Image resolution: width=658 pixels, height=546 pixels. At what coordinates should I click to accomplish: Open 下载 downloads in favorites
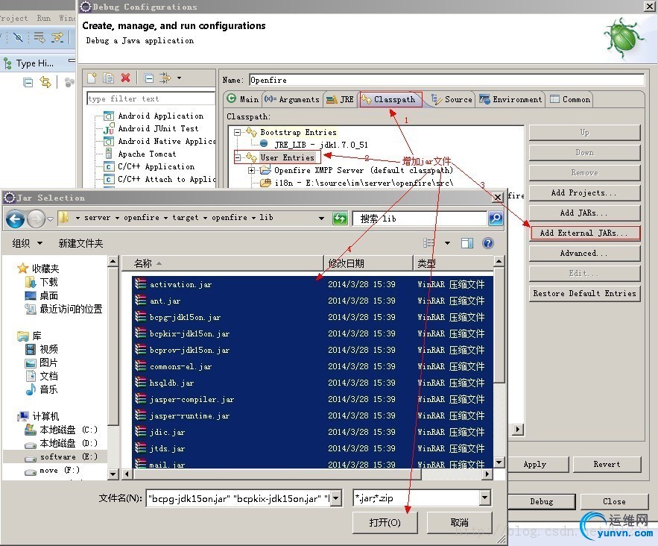pyautogui.click(x=42, y=282)
